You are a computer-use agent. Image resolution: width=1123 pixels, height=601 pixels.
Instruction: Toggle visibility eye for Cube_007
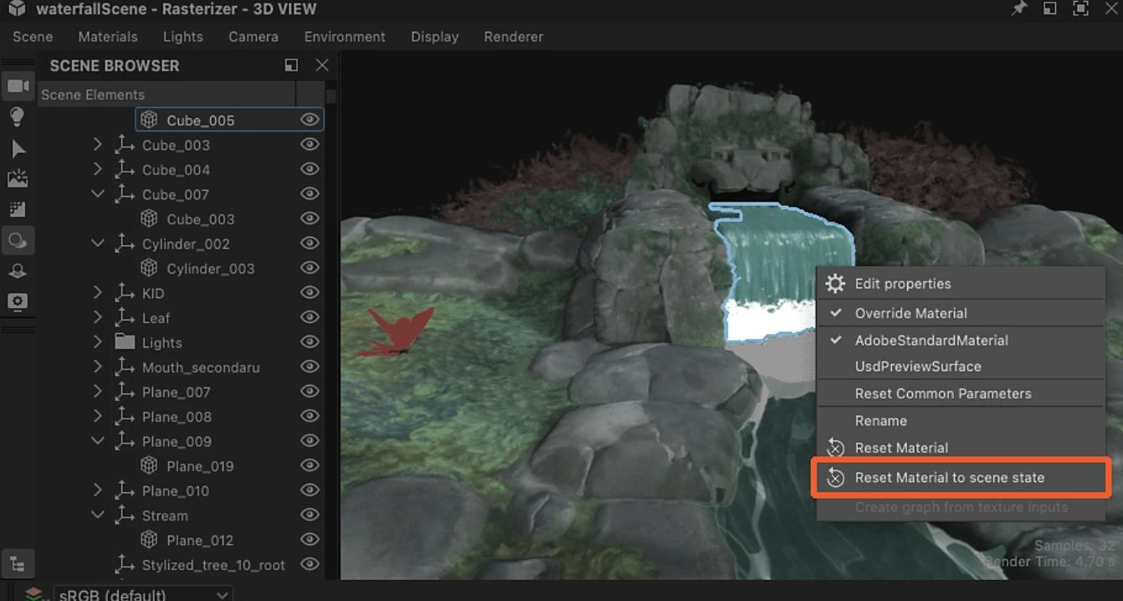(310, 193)
